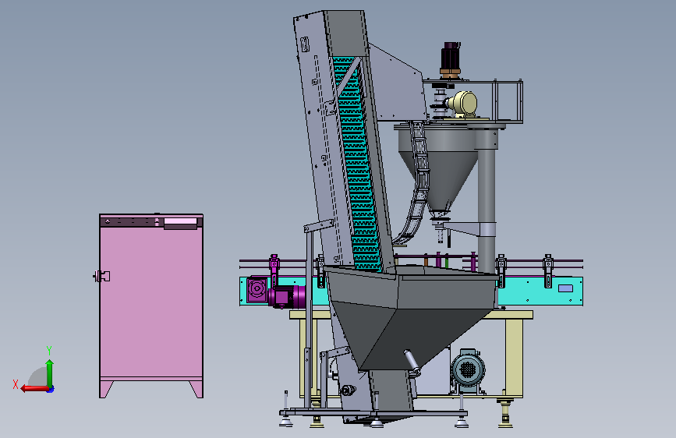
Task: Select the square gearbox on conveyor end
Action: point(257,289)
